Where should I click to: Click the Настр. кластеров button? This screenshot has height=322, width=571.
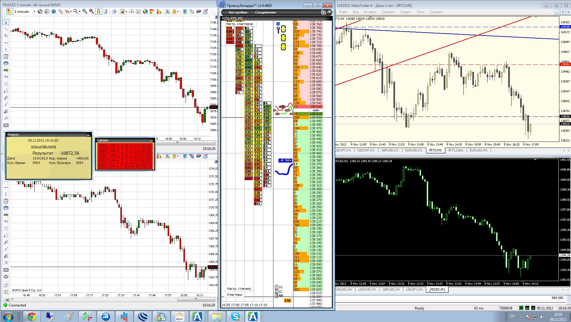point(239,24)
